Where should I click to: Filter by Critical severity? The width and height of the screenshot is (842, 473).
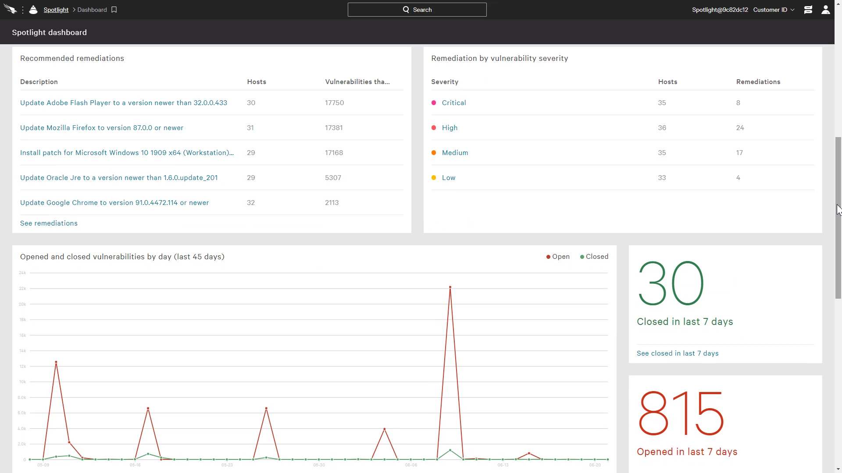pyautogui.click(x=453, y=103)
